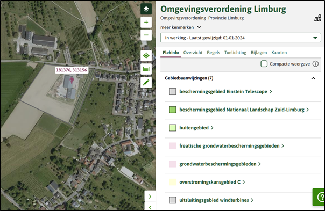325x211 pixels.
Task: Open the question mark help button
Action: click(x=319, y=197)
